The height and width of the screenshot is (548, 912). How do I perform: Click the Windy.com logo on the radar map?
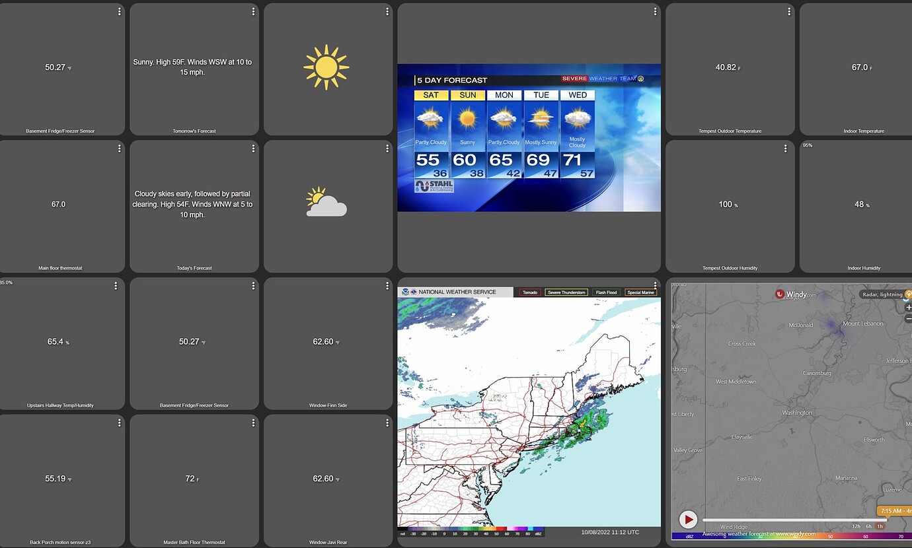[794, 294]
